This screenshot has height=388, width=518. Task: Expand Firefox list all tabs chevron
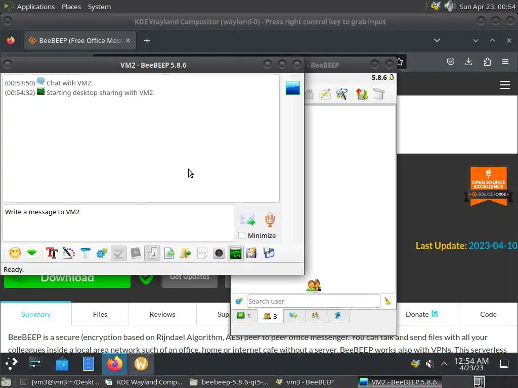click(437, 40)
